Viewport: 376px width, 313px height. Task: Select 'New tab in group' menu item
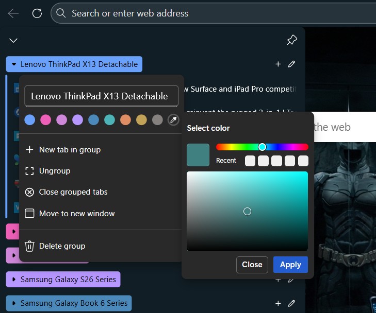[70, 150]
